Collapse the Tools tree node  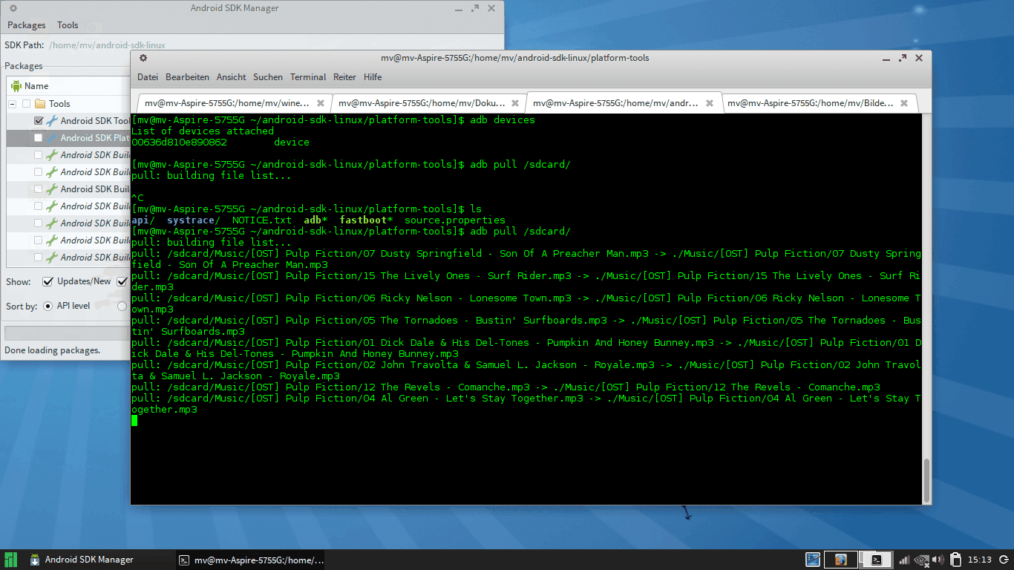point(13,104)
